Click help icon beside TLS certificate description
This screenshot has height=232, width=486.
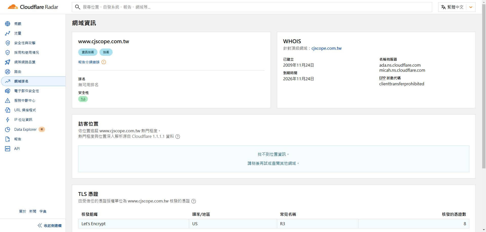click(x=194, y=201)
